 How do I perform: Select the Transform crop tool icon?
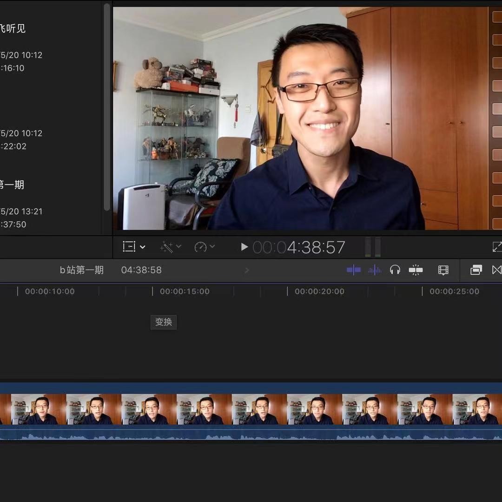coord(129,247)
